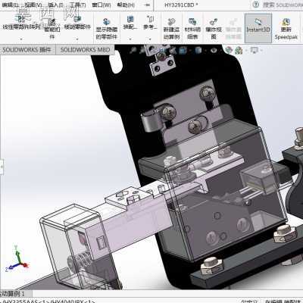Switch to the SOLIDWORKS 插件 tab
The image size is (303, 303).
point(27,50)
